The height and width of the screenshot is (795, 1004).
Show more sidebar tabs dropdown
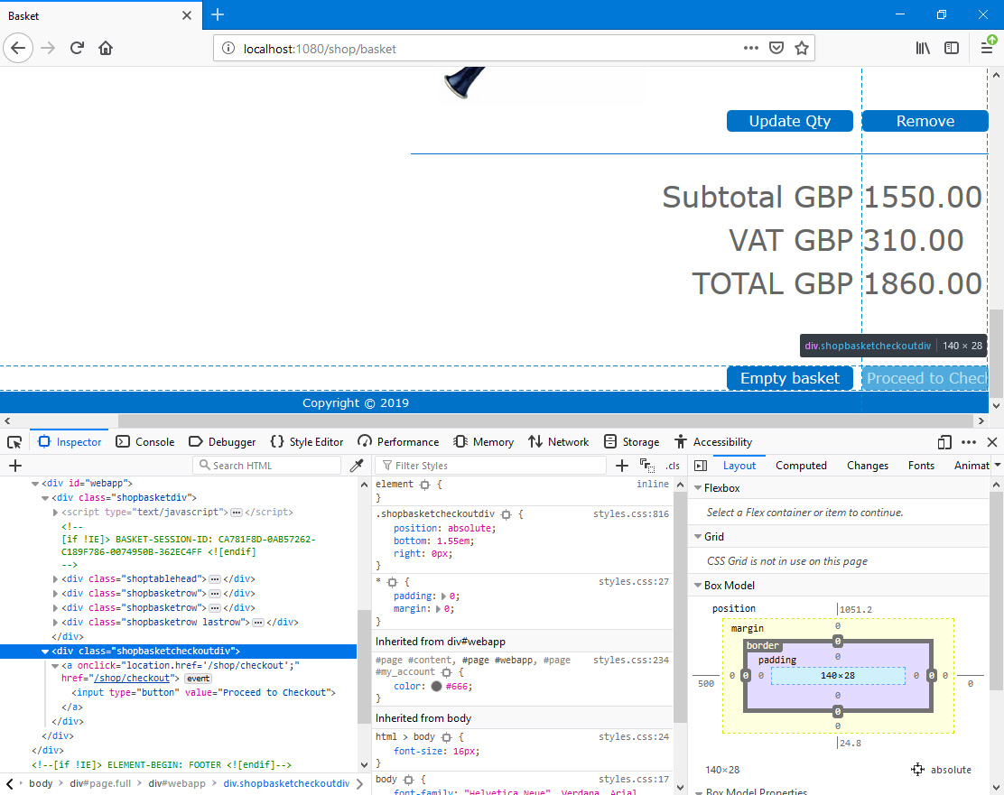[998, 466]
